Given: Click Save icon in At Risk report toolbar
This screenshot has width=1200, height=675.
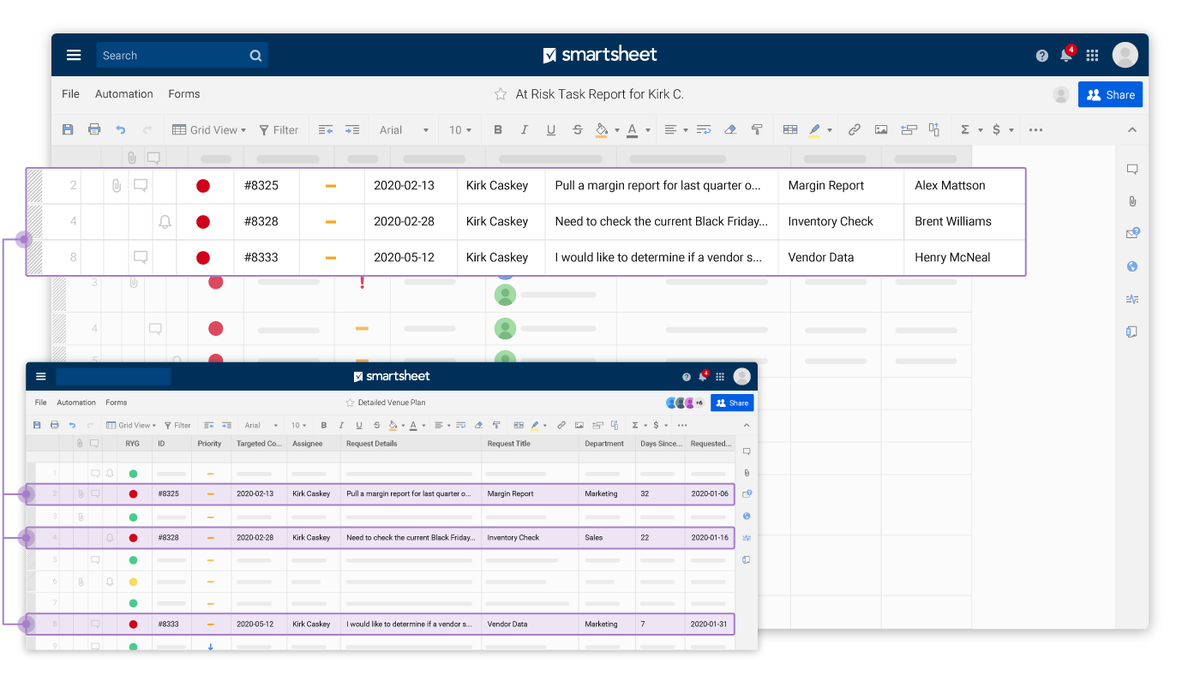Looking at the screenshot, I should (68, 129).
